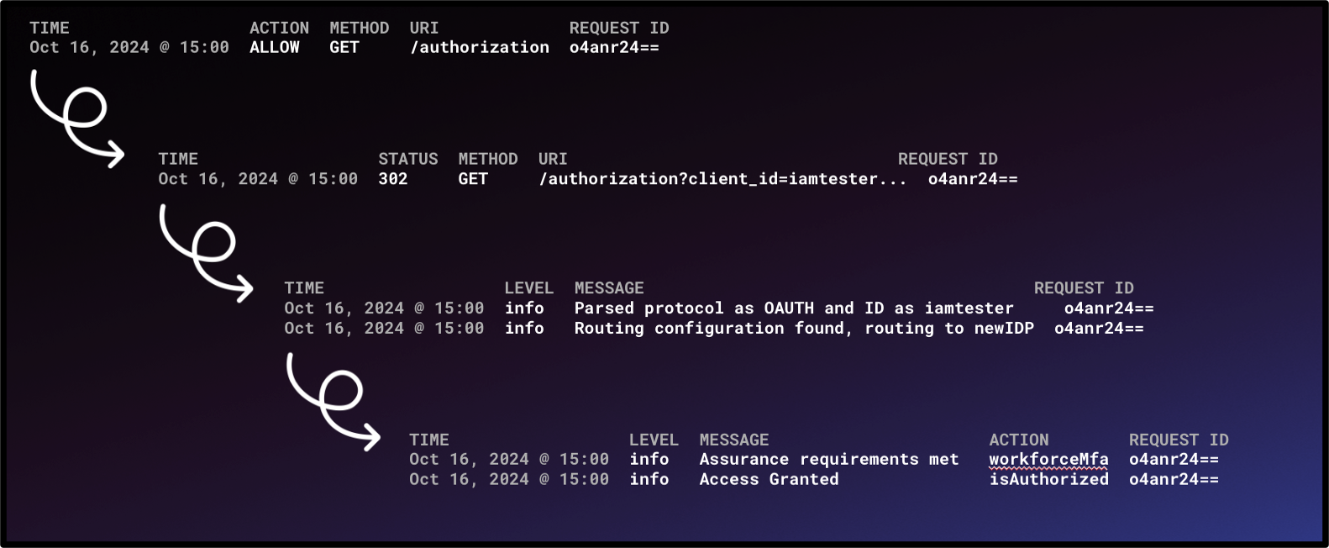Click REQUEST ID header in first table
Viewport: 1329px width, 548px height.
pos(619,29)
